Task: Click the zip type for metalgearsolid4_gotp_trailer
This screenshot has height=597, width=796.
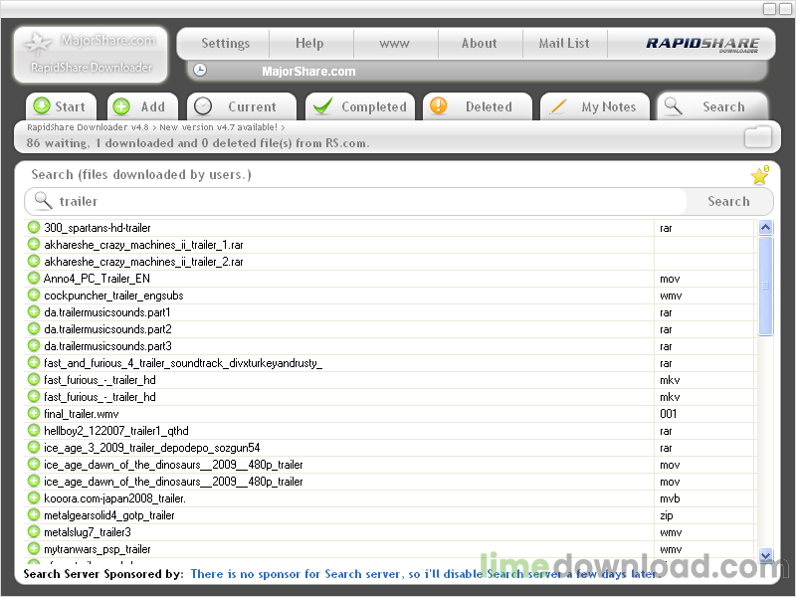Action: click(666, 515)
